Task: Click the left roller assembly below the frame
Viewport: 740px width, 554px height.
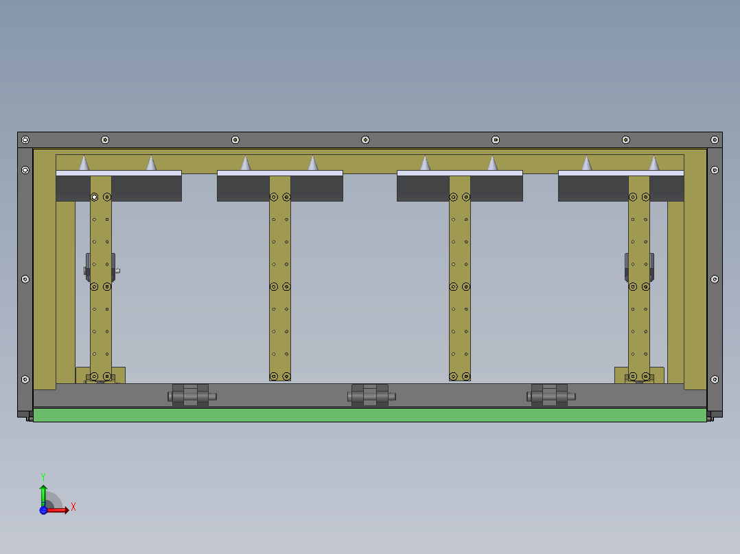Action: pyautogui.click(x=191, y=396)
